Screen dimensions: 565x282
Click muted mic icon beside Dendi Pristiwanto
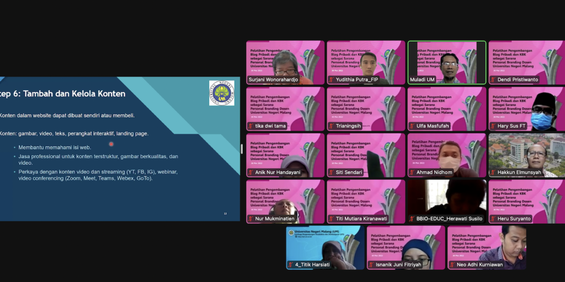[x=493, y=80]
